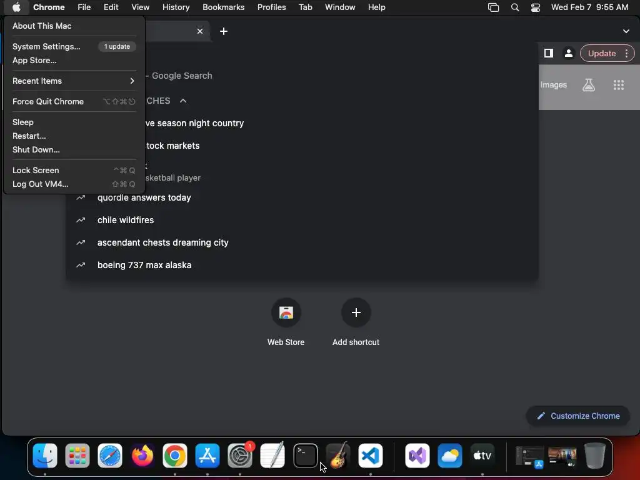Open the Bookmarks menu
This screenshot has width=640, height=480.
223,7
